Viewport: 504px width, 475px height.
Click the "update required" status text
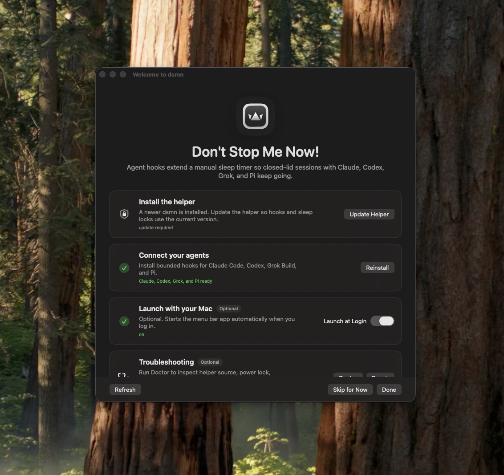click(155, 227)
